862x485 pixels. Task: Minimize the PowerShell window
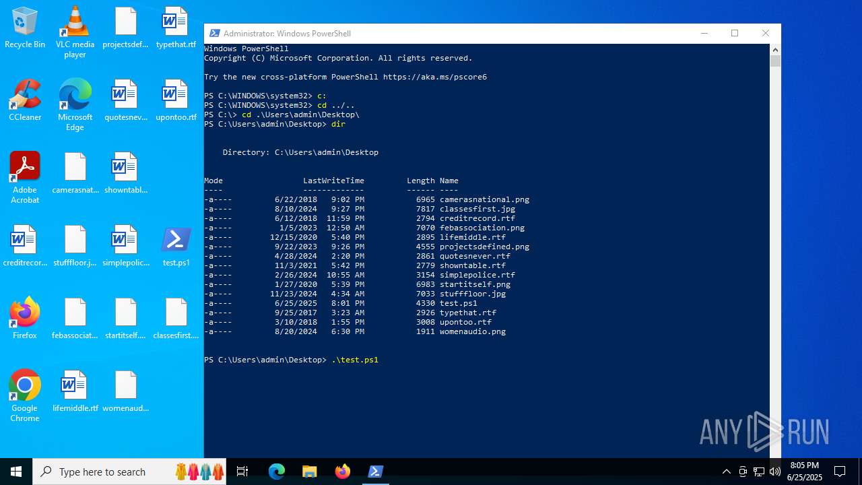click(x=704, y=33)
